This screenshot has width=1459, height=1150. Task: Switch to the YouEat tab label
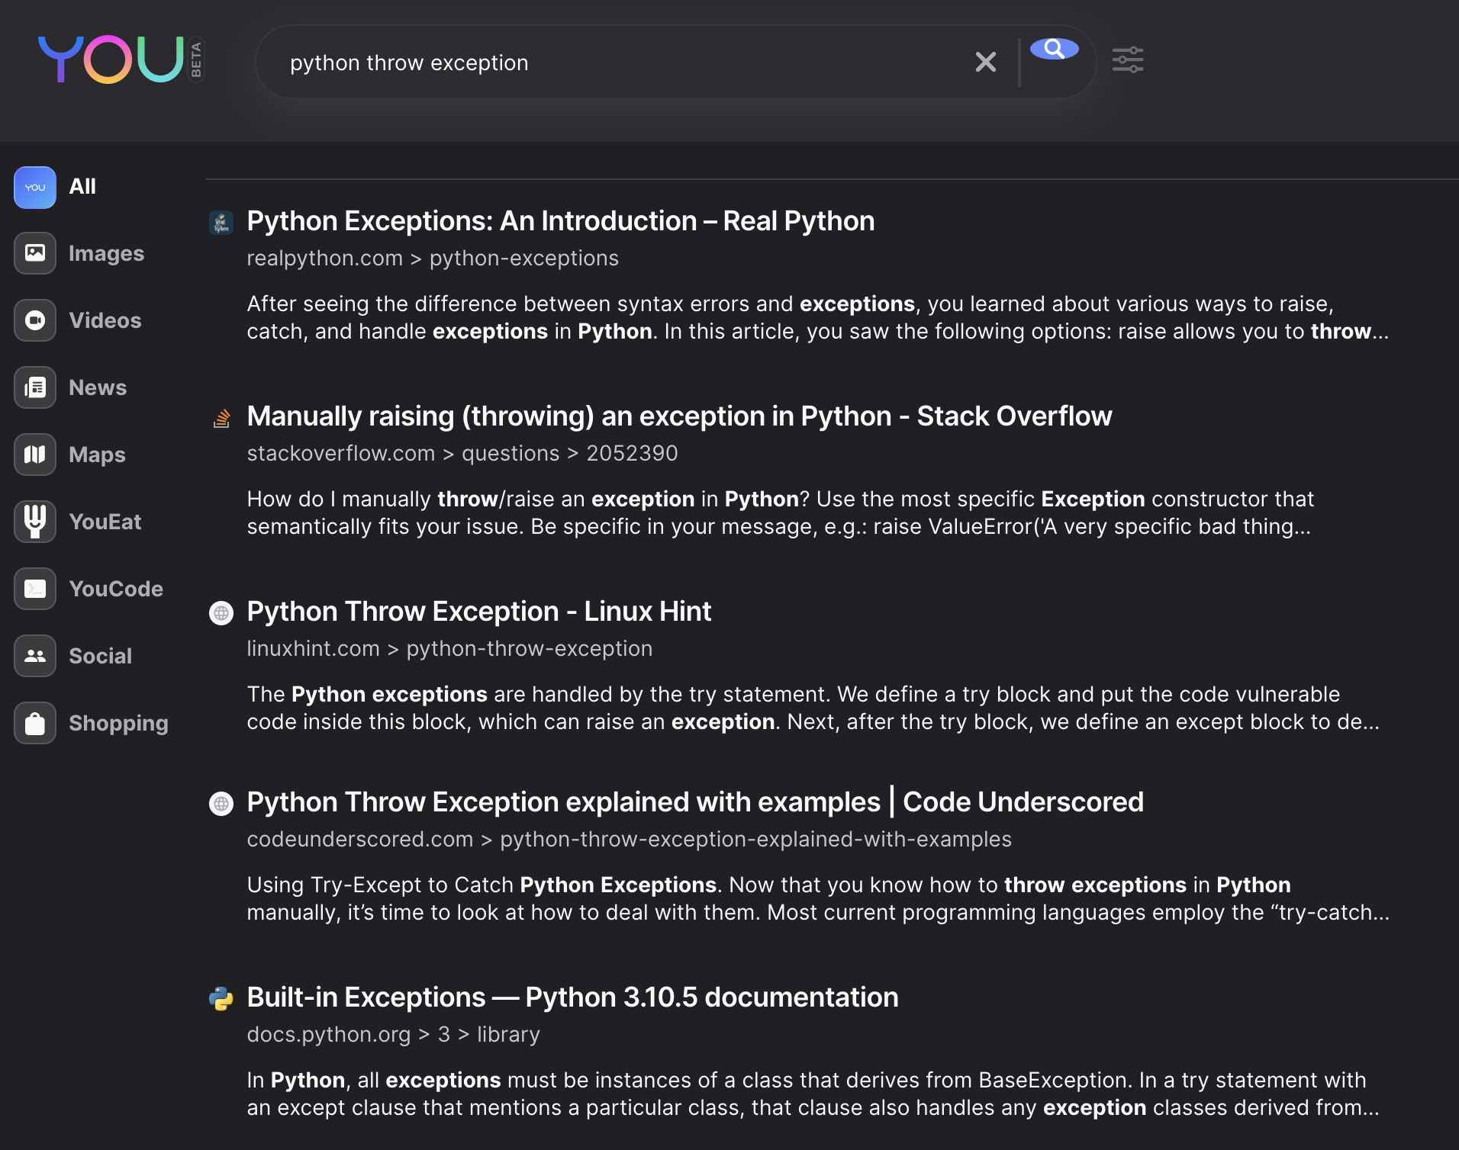click(105, 522)
